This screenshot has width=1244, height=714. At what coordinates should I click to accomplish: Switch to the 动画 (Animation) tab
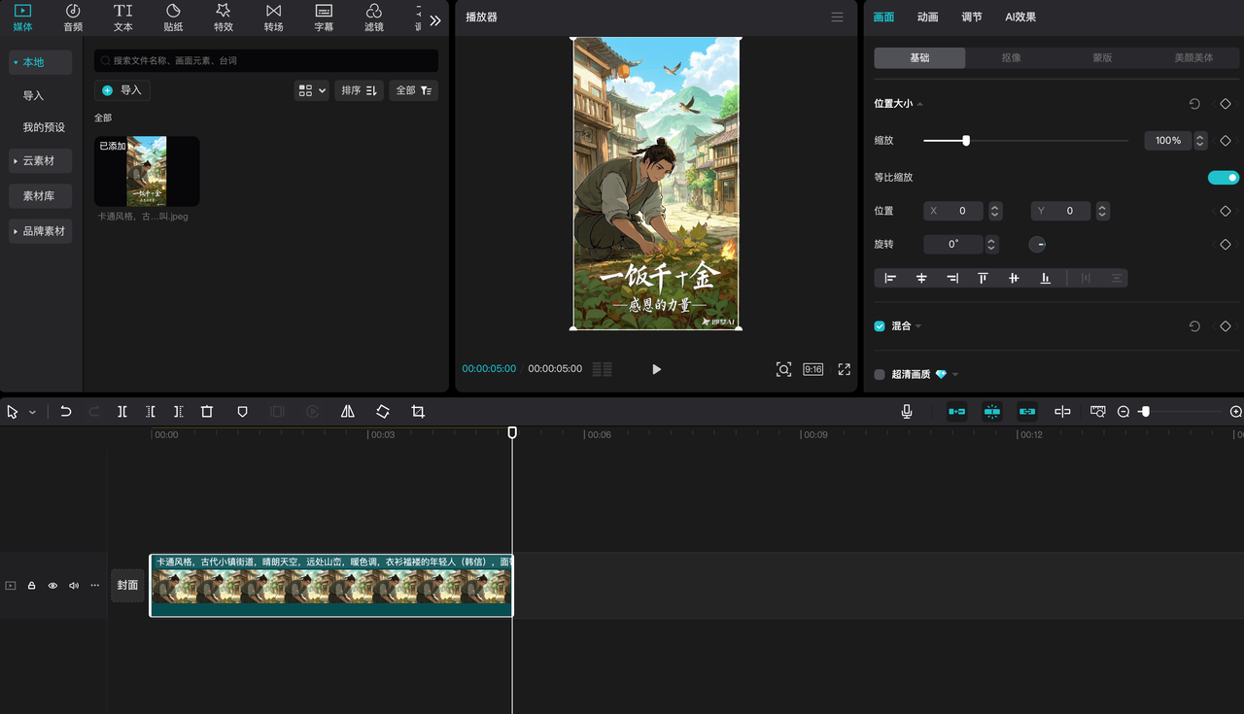coord(928,17)
